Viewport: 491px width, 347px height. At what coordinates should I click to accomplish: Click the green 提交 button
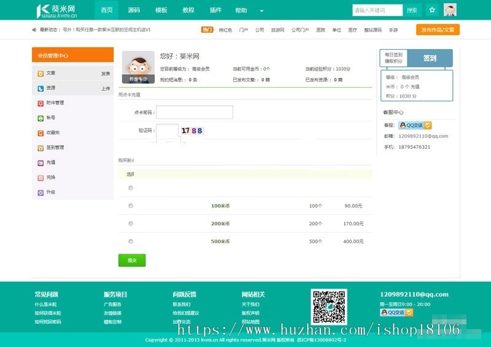132,260
